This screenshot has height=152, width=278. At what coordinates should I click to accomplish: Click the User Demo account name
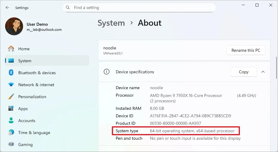[x=37, y=24]
